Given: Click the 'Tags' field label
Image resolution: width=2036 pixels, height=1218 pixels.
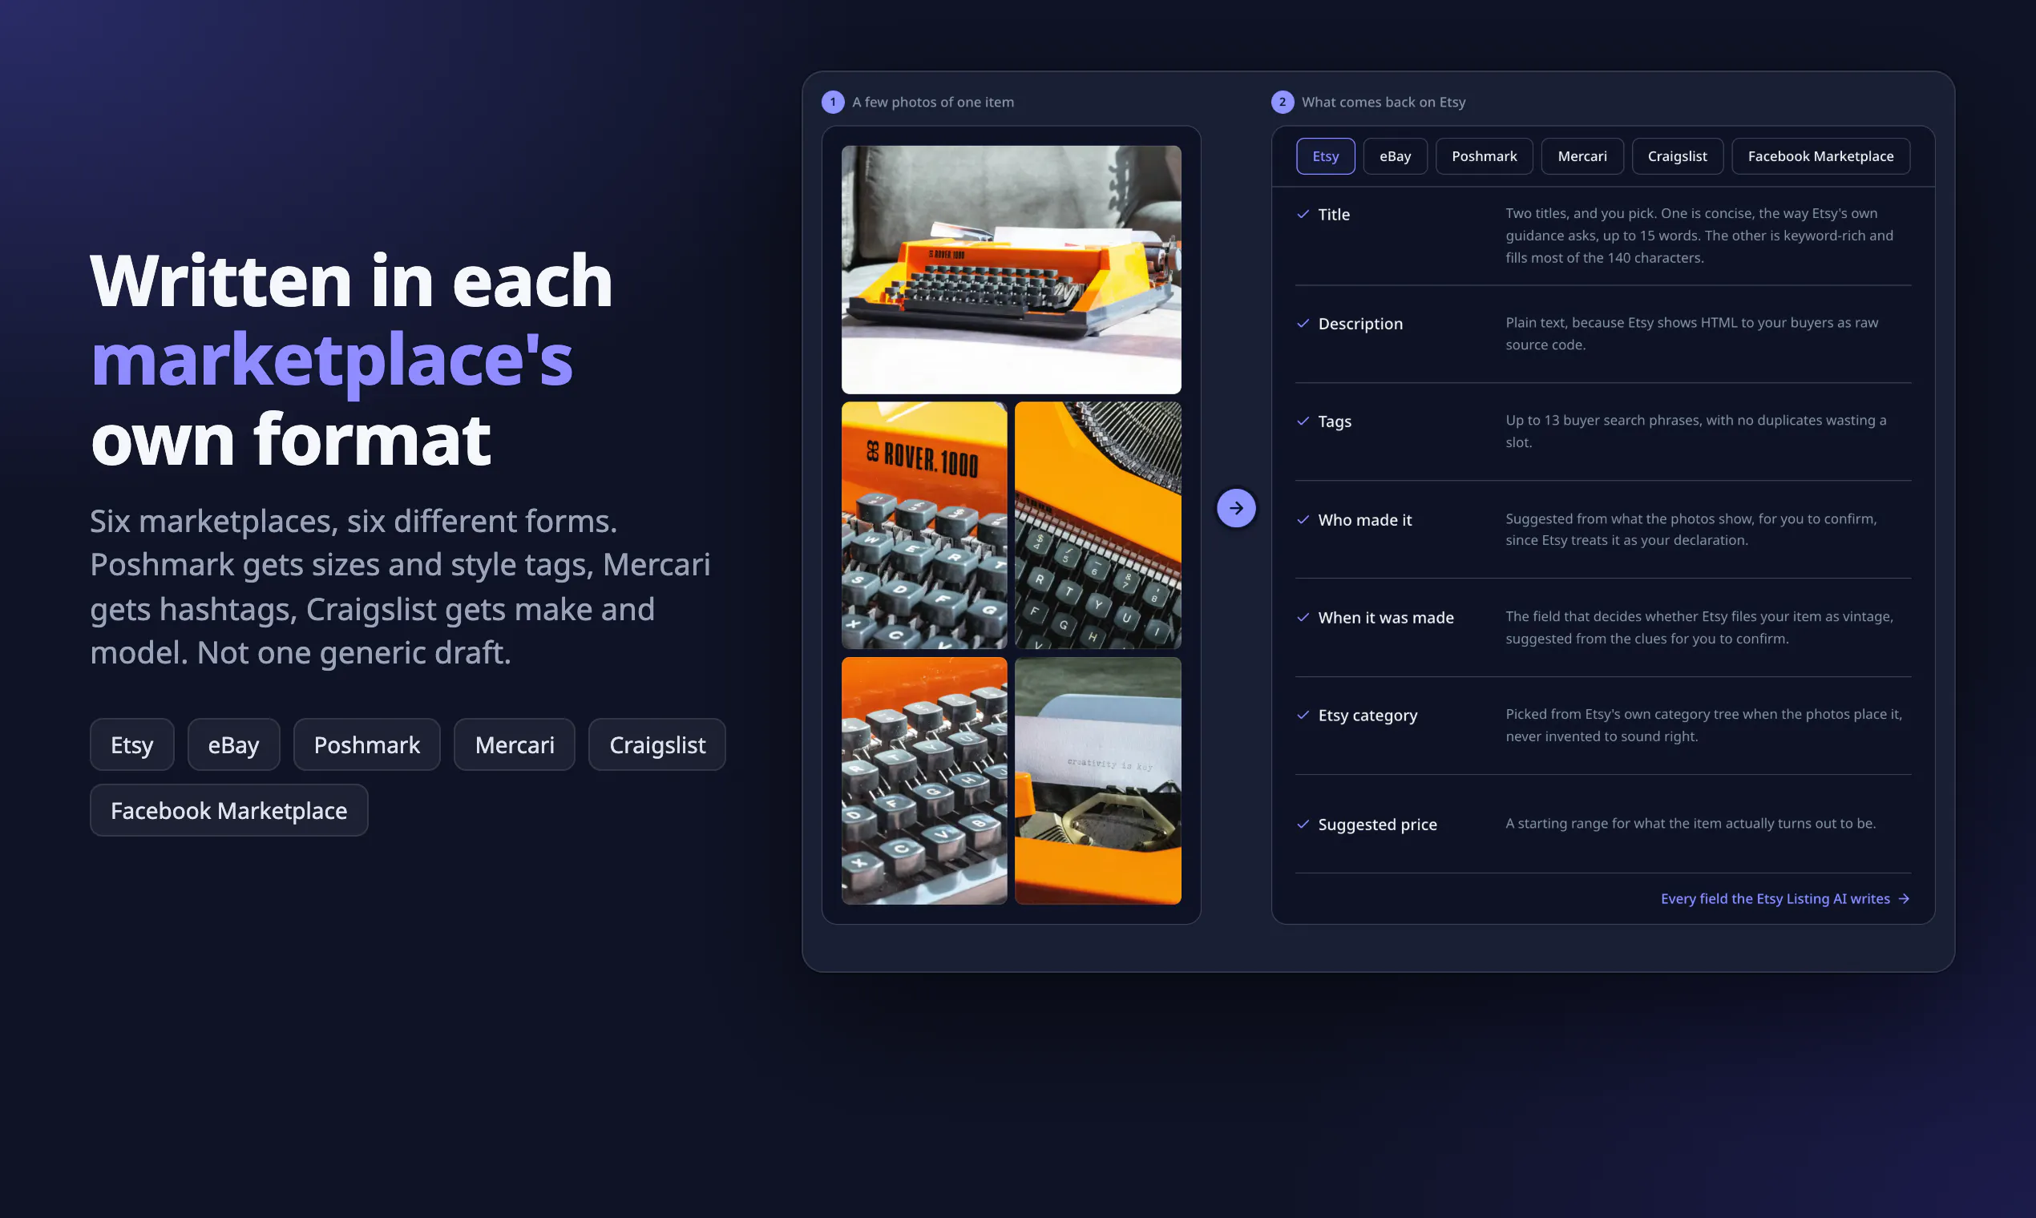Looking at the screenshot, I should coord(1334,421).
